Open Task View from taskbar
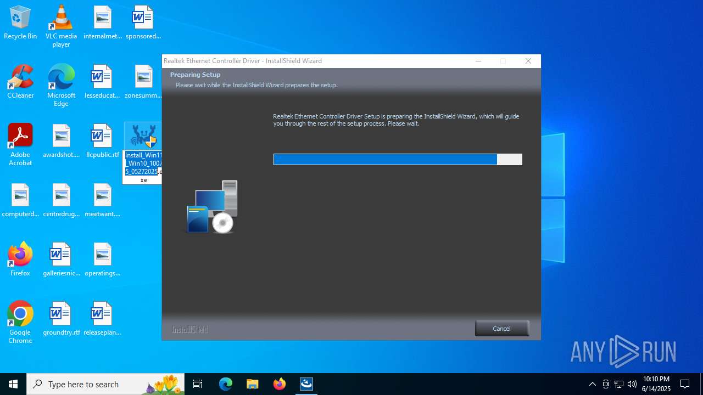Viewport: 703px width, 395px height. click(x=198, y=384)
